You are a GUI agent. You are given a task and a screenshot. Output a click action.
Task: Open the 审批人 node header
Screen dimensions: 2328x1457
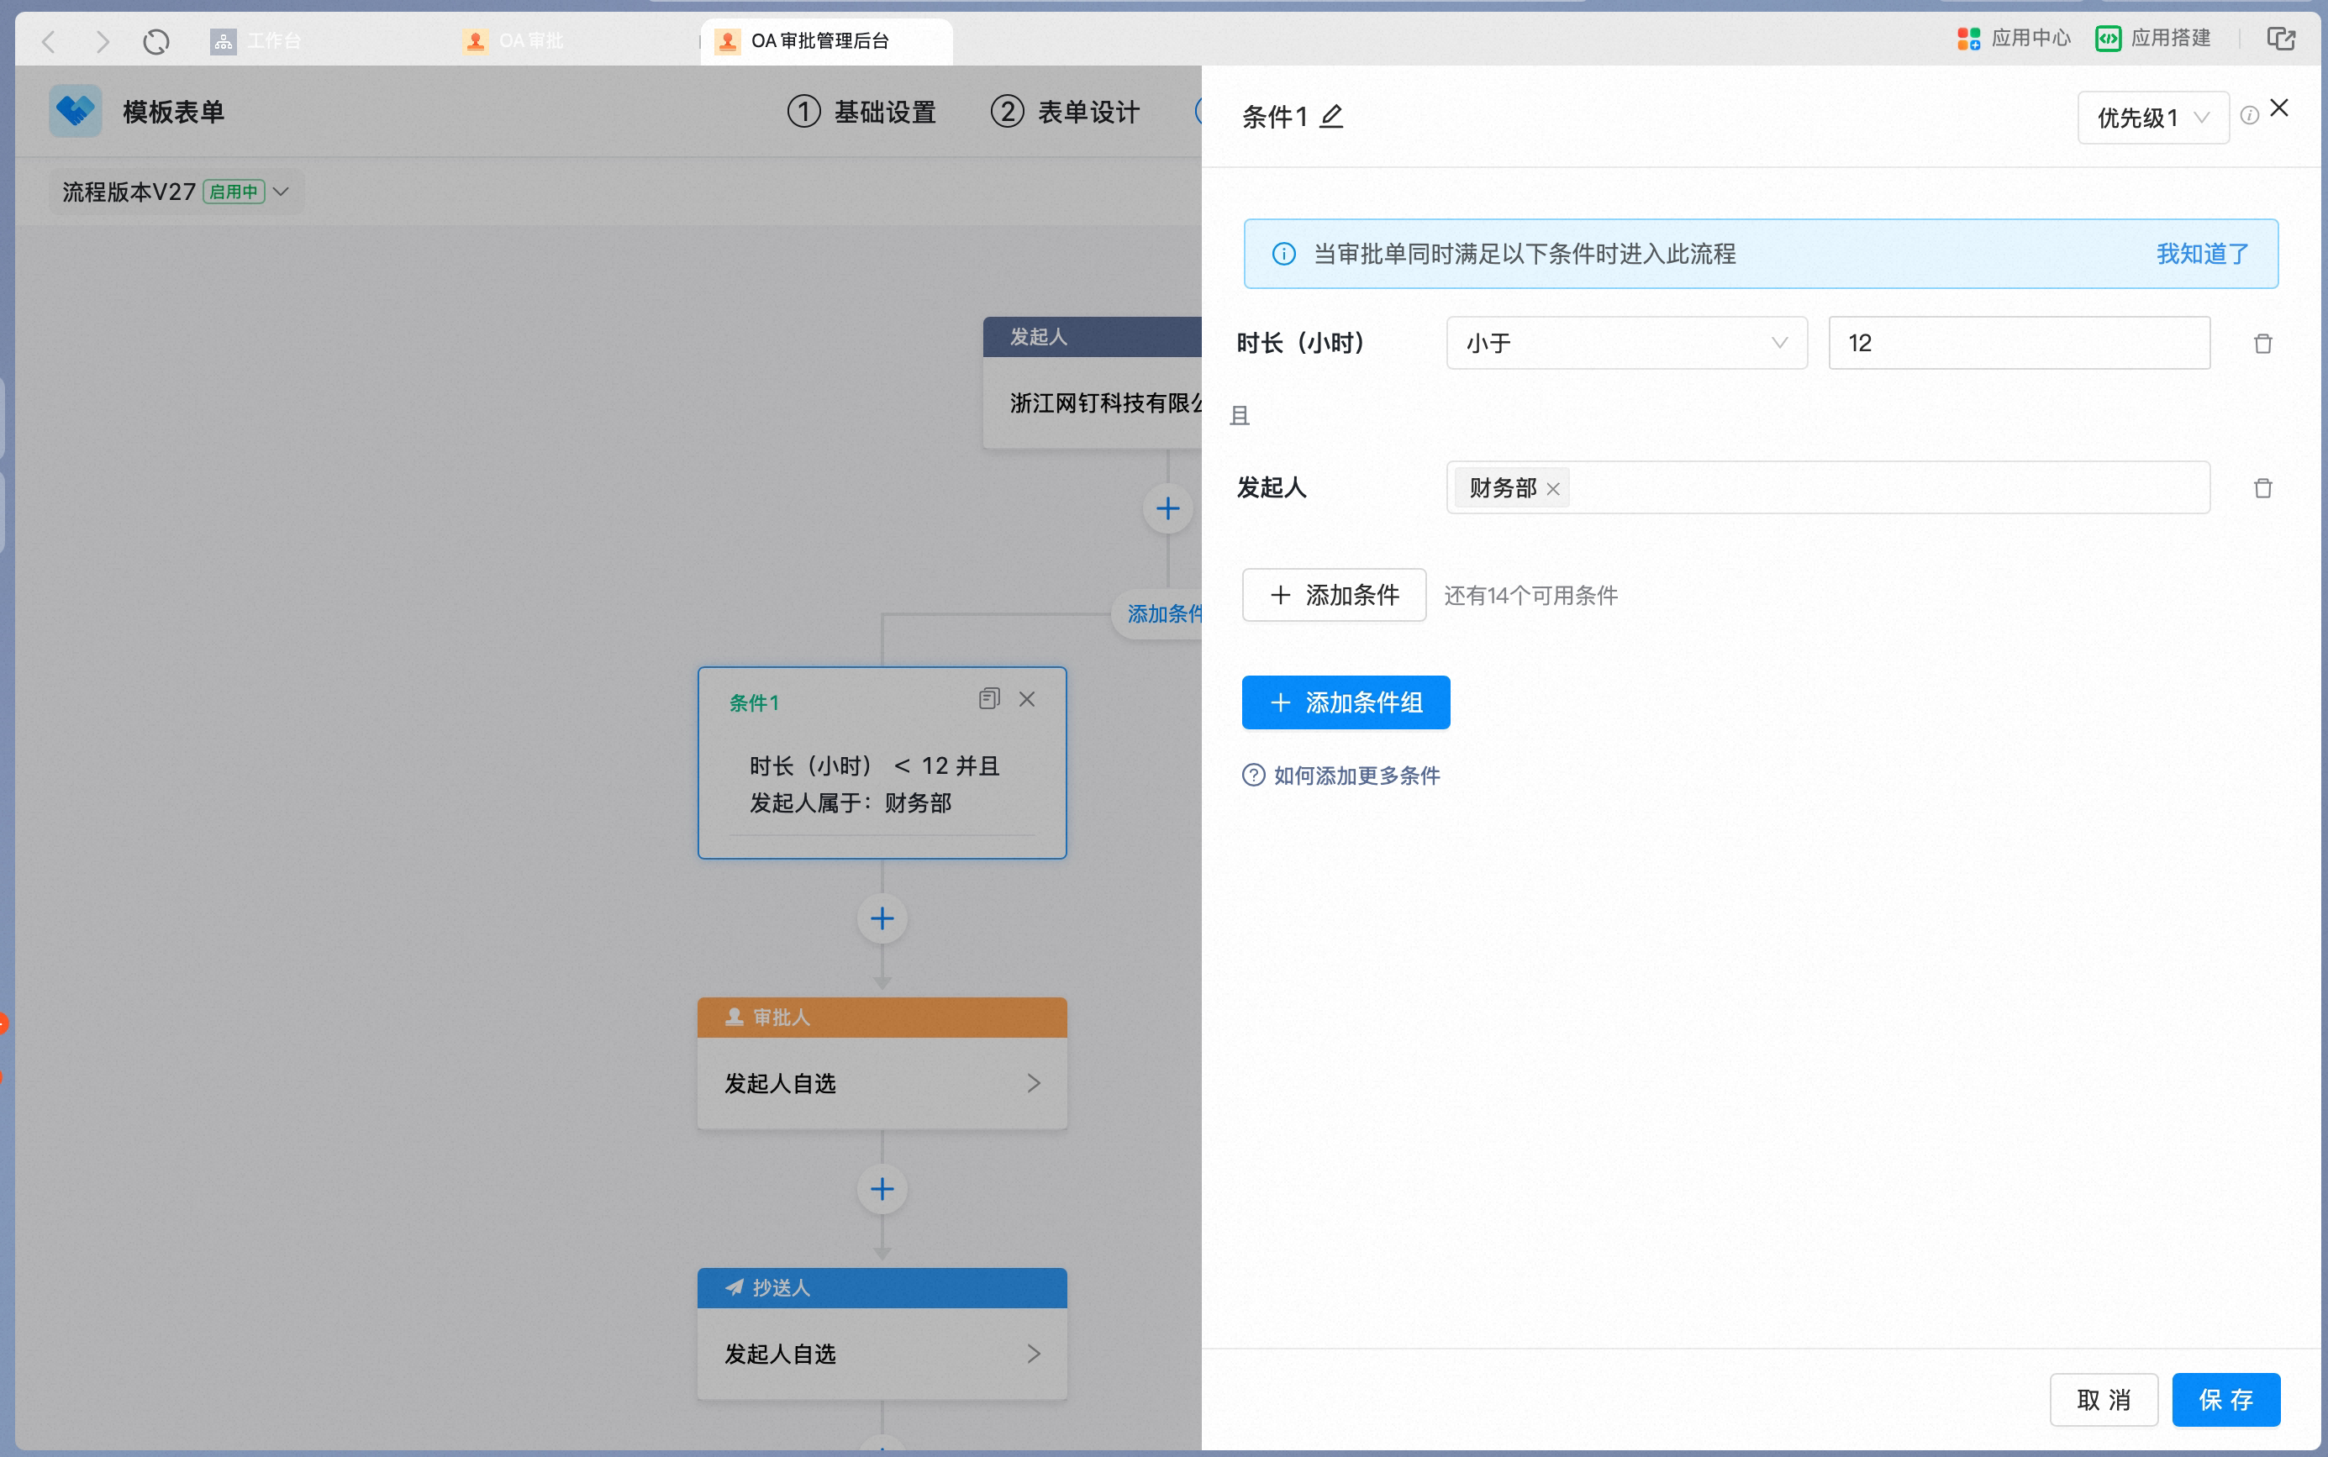click(x=882, y=1018)
